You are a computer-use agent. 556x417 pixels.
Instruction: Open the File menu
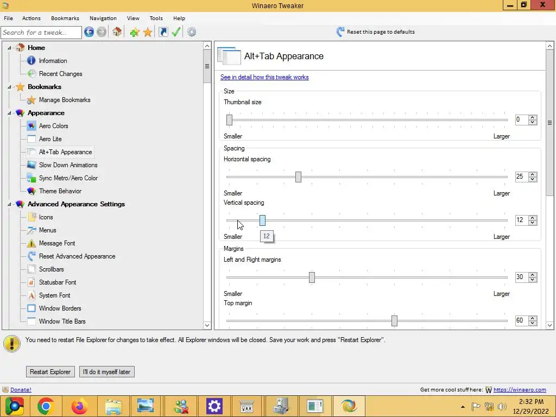coord(8,18)
